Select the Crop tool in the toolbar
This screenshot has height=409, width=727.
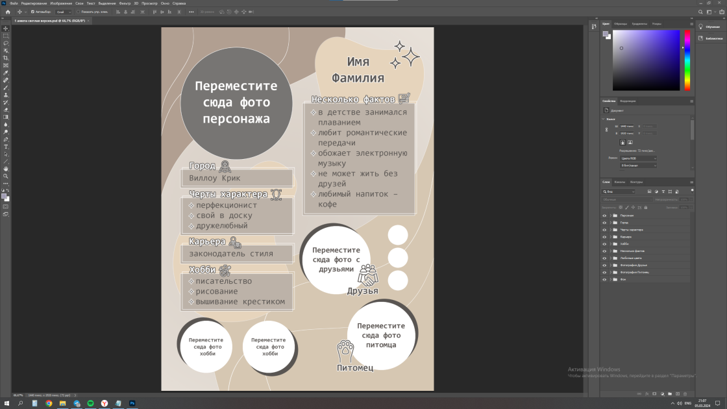point(6,58)
